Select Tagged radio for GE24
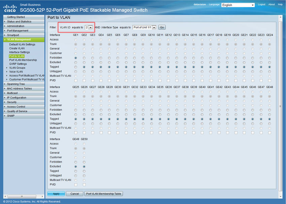Viewport: 286px width, 204px height. [x=270, y=67]
